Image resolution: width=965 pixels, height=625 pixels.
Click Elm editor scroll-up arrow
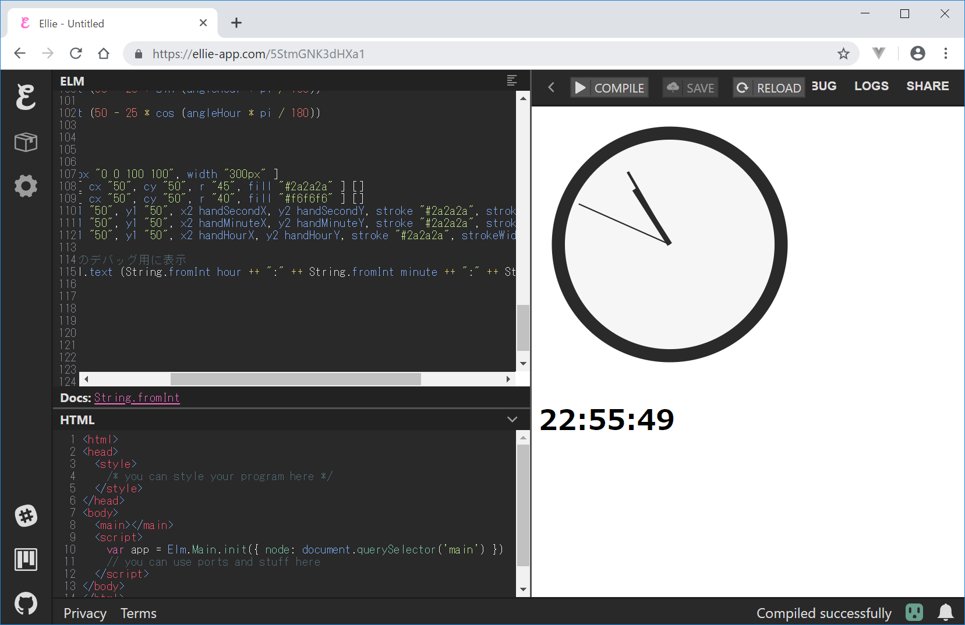(x=523, y=98)
